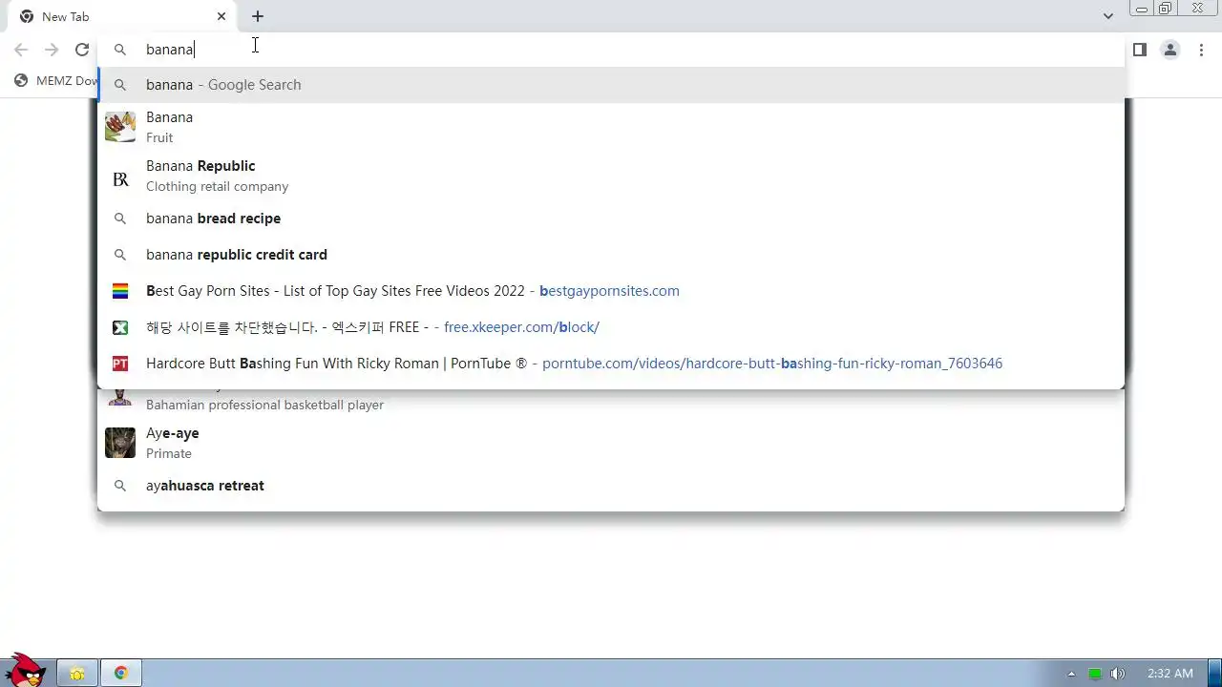Image resolution: width=1222 pixels, height=687 pixels.
Task: Choose Banana Republic clothing company suggestion
Action: click(611, 176)
